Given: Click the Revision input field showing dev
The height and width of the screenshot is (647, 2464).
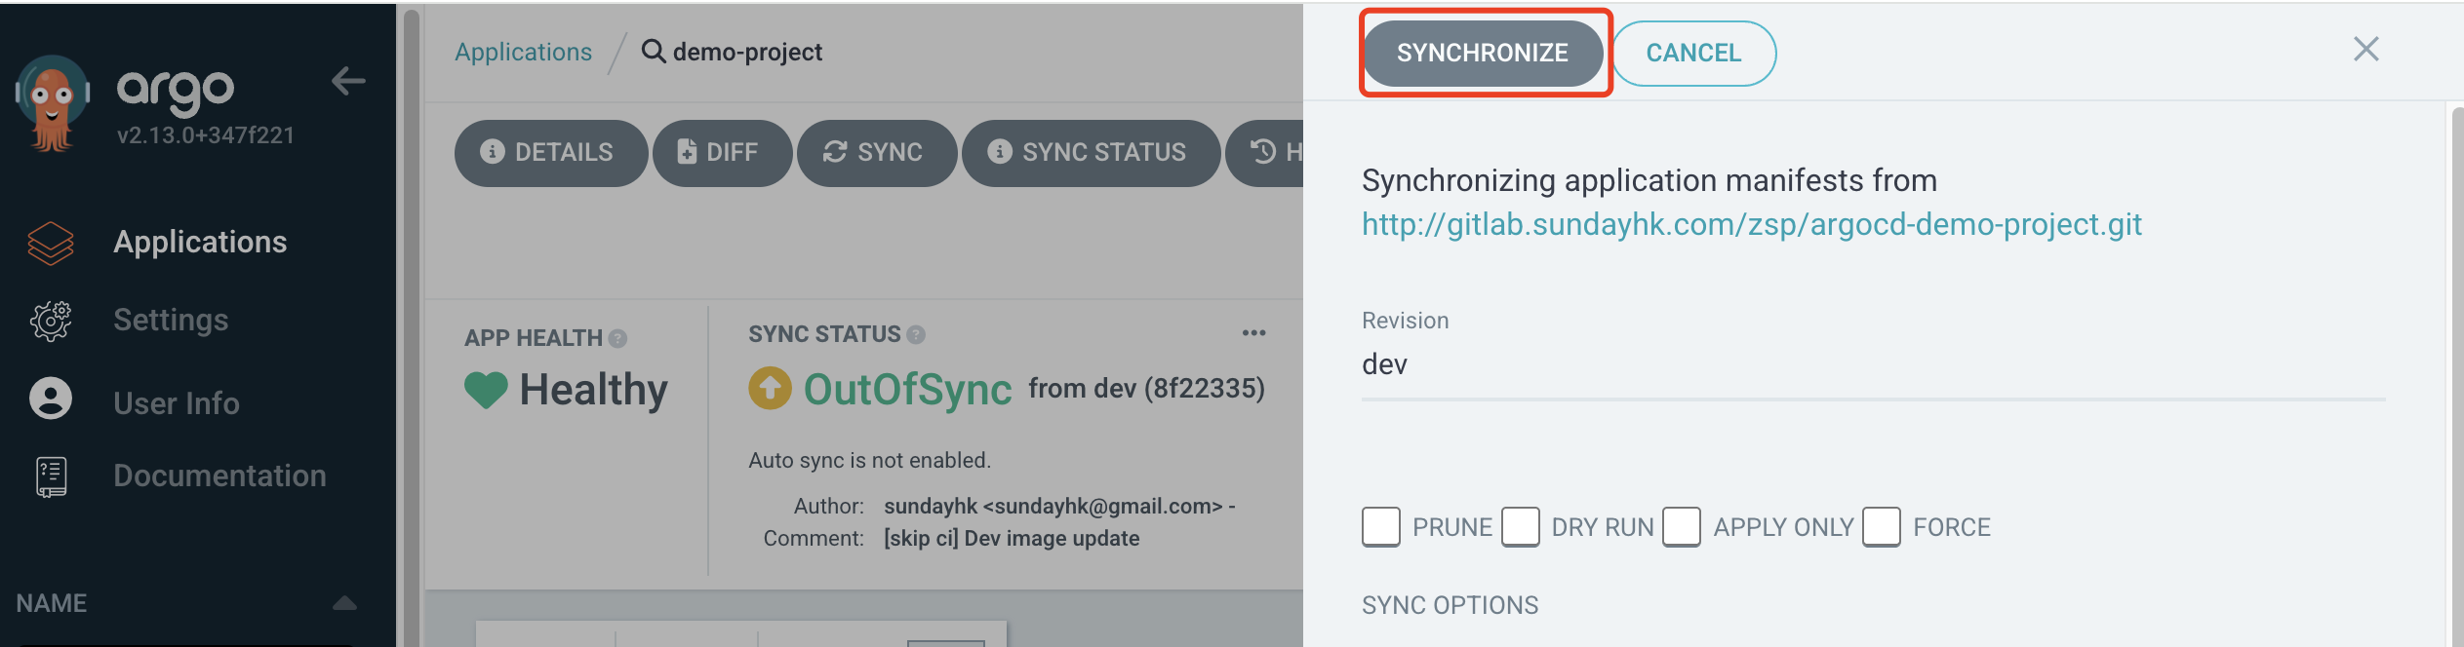Looking at the screenshot, I should pyautogui.click(x=1873, y=365).
